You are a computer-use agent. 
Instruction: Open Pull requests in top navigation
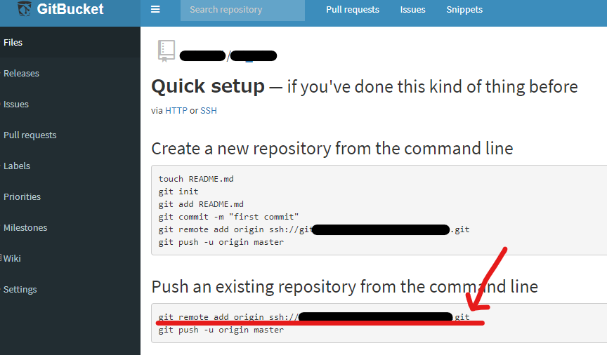352,10
